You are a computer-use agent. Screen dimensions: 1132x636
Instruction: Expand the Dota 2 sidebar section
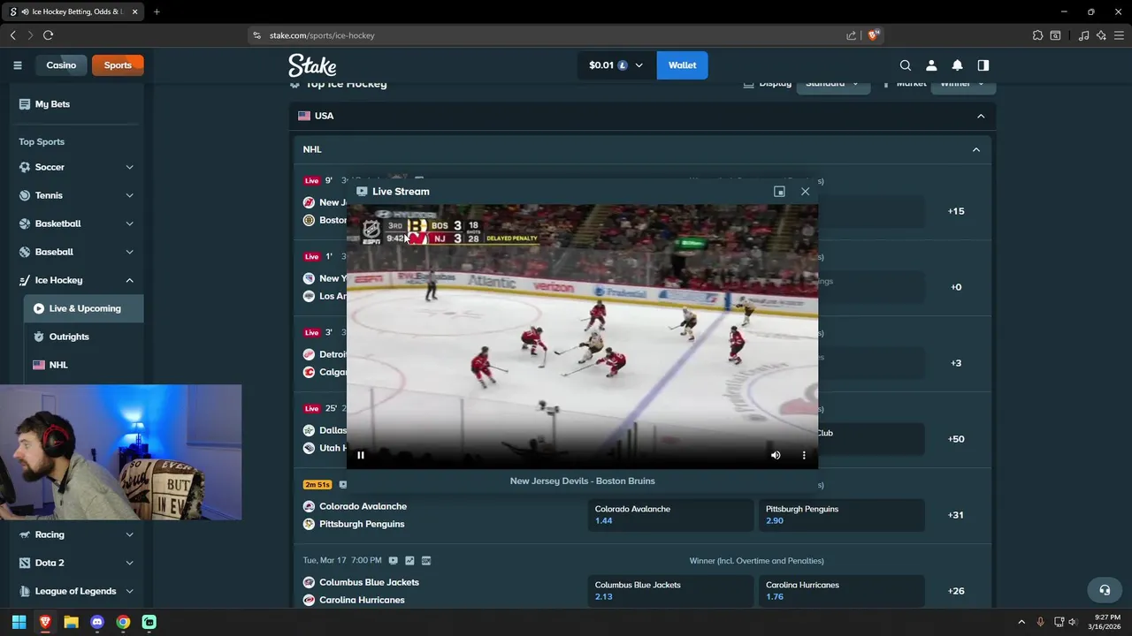(129, 563)
